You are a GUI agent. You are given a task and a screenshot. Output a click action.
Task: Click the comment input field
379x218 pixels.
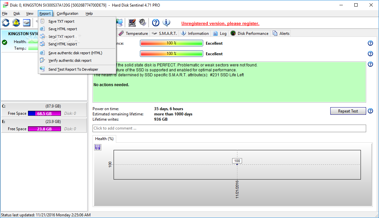[229, 129]
